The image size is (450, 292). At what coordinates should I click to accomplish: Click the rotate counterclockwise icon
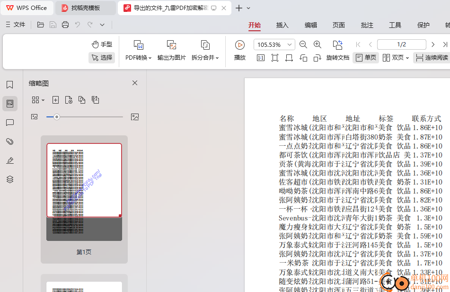(303, 58)
